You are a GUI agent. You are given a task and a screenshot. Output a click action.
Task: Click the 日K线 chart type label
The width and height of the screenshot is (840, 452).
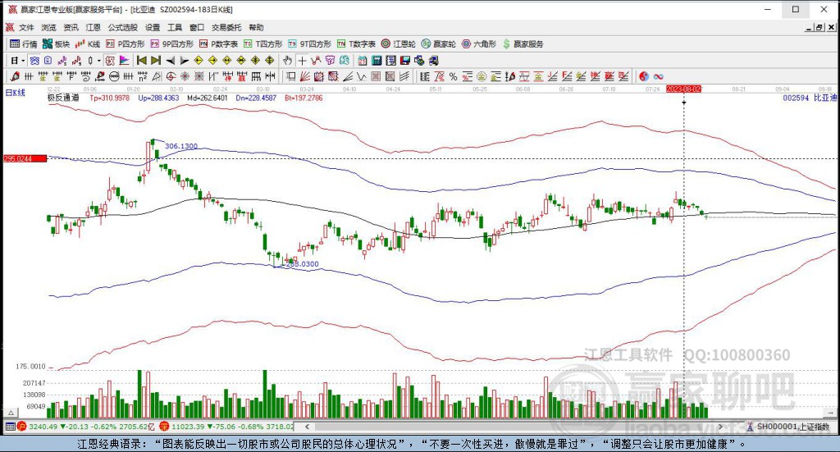(x=16, y=93)
